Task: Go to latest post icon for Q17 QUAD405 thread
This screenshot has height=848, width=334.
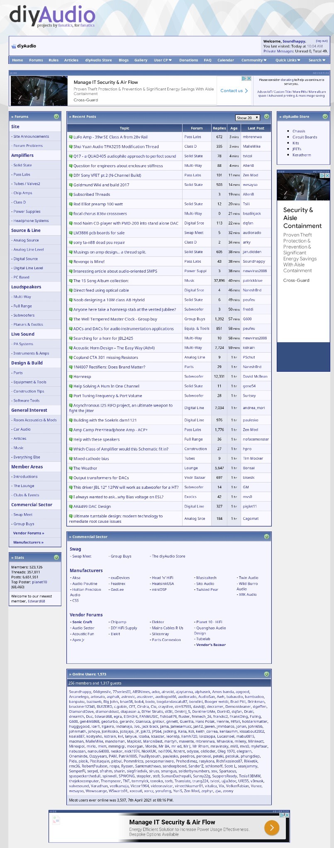Action: (x=71, y=156)
